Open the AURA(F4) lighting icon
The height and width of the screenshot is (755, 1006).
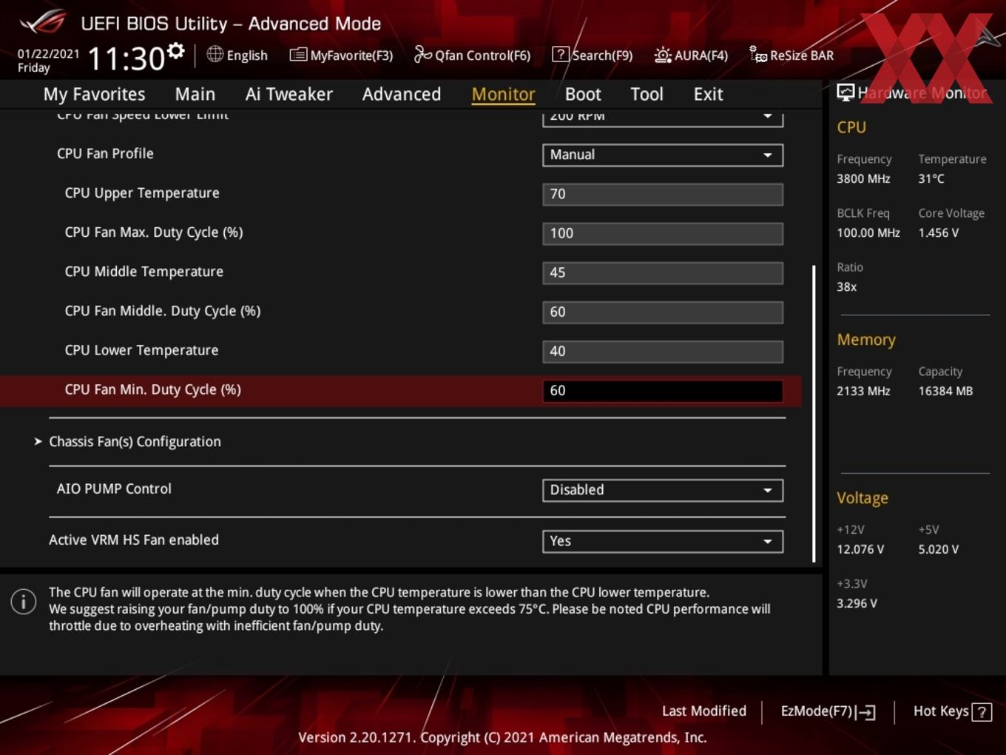(663, 55)
